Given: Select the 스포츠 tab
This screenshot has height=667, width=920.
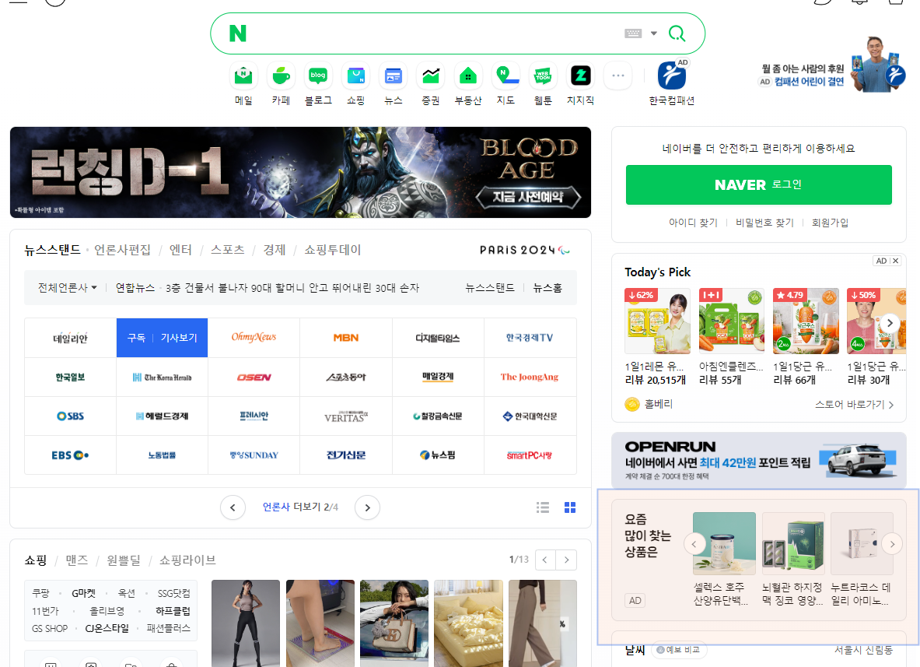Looking at the screenshot, I should point(228,250).
